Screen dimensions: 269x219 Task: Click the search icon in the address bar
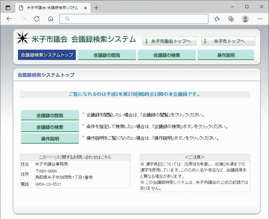click(x=68, y=19)
